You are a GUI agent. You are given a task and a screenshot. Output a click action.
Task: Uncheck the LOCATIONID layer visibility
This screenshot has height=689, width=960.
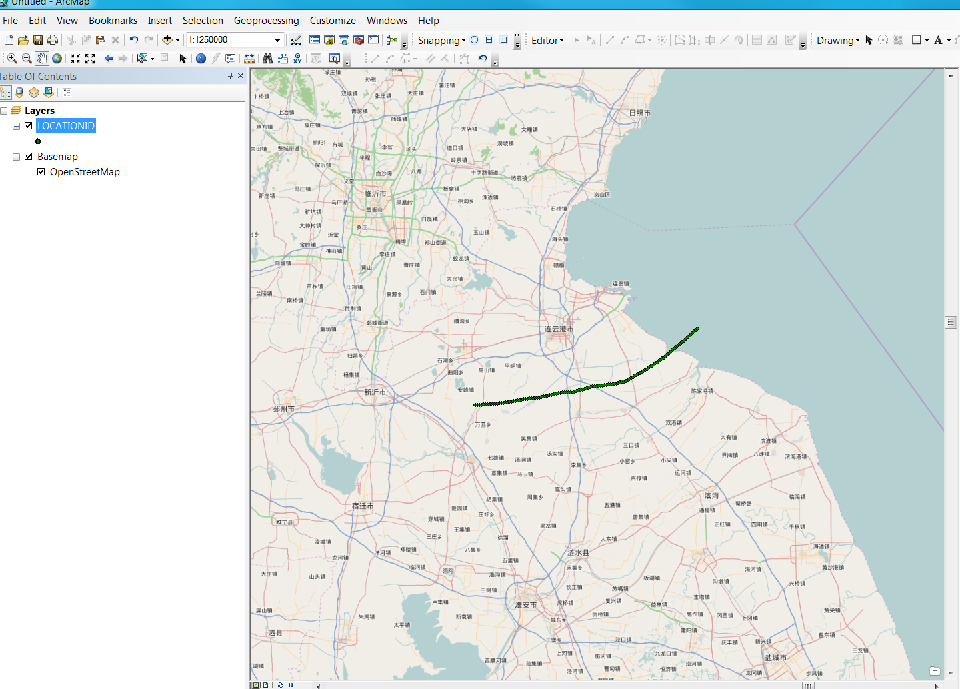coord(29,125)
